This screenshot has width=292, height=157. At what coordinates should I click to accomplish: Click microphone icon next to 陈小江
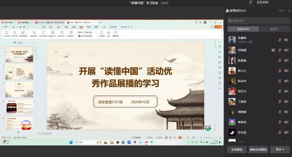[x=280, y=71]
